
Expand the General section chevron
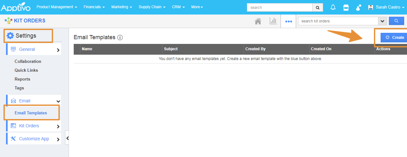pyautogui.click(x=58, y=50)
